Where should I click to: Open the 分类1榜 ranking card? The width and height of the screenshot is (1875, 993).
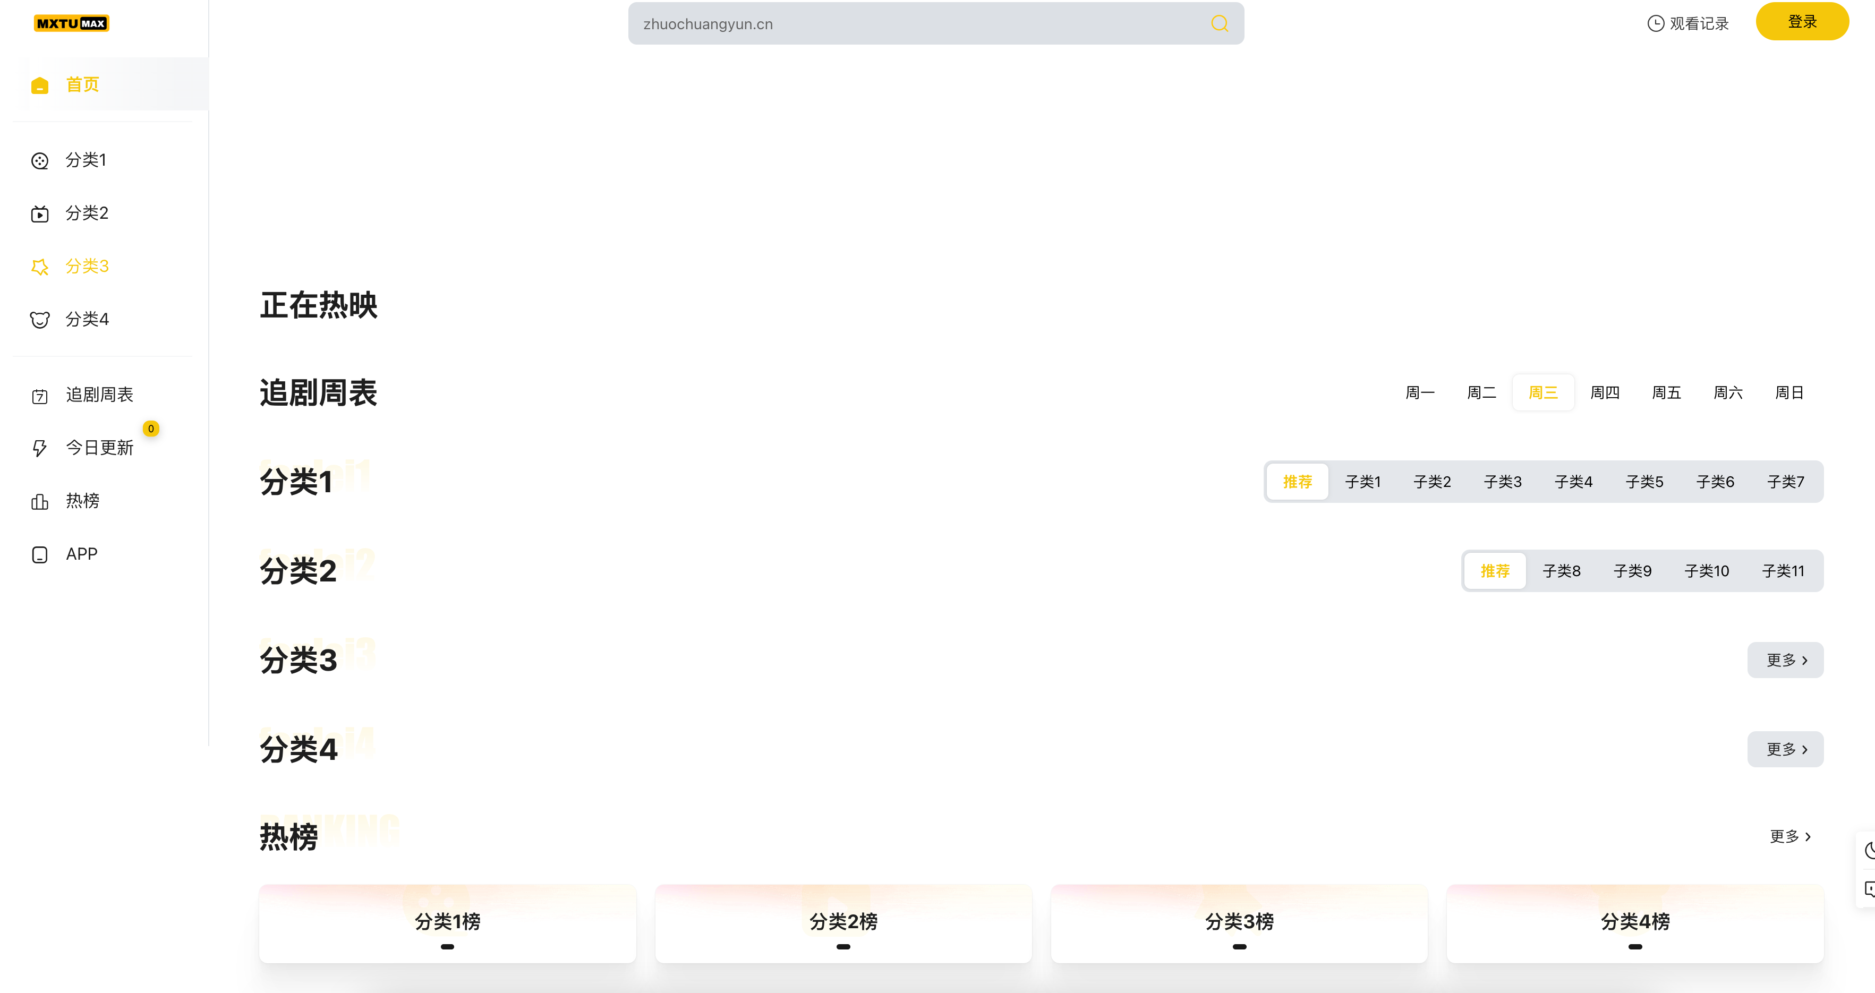[x=448, y=924]
